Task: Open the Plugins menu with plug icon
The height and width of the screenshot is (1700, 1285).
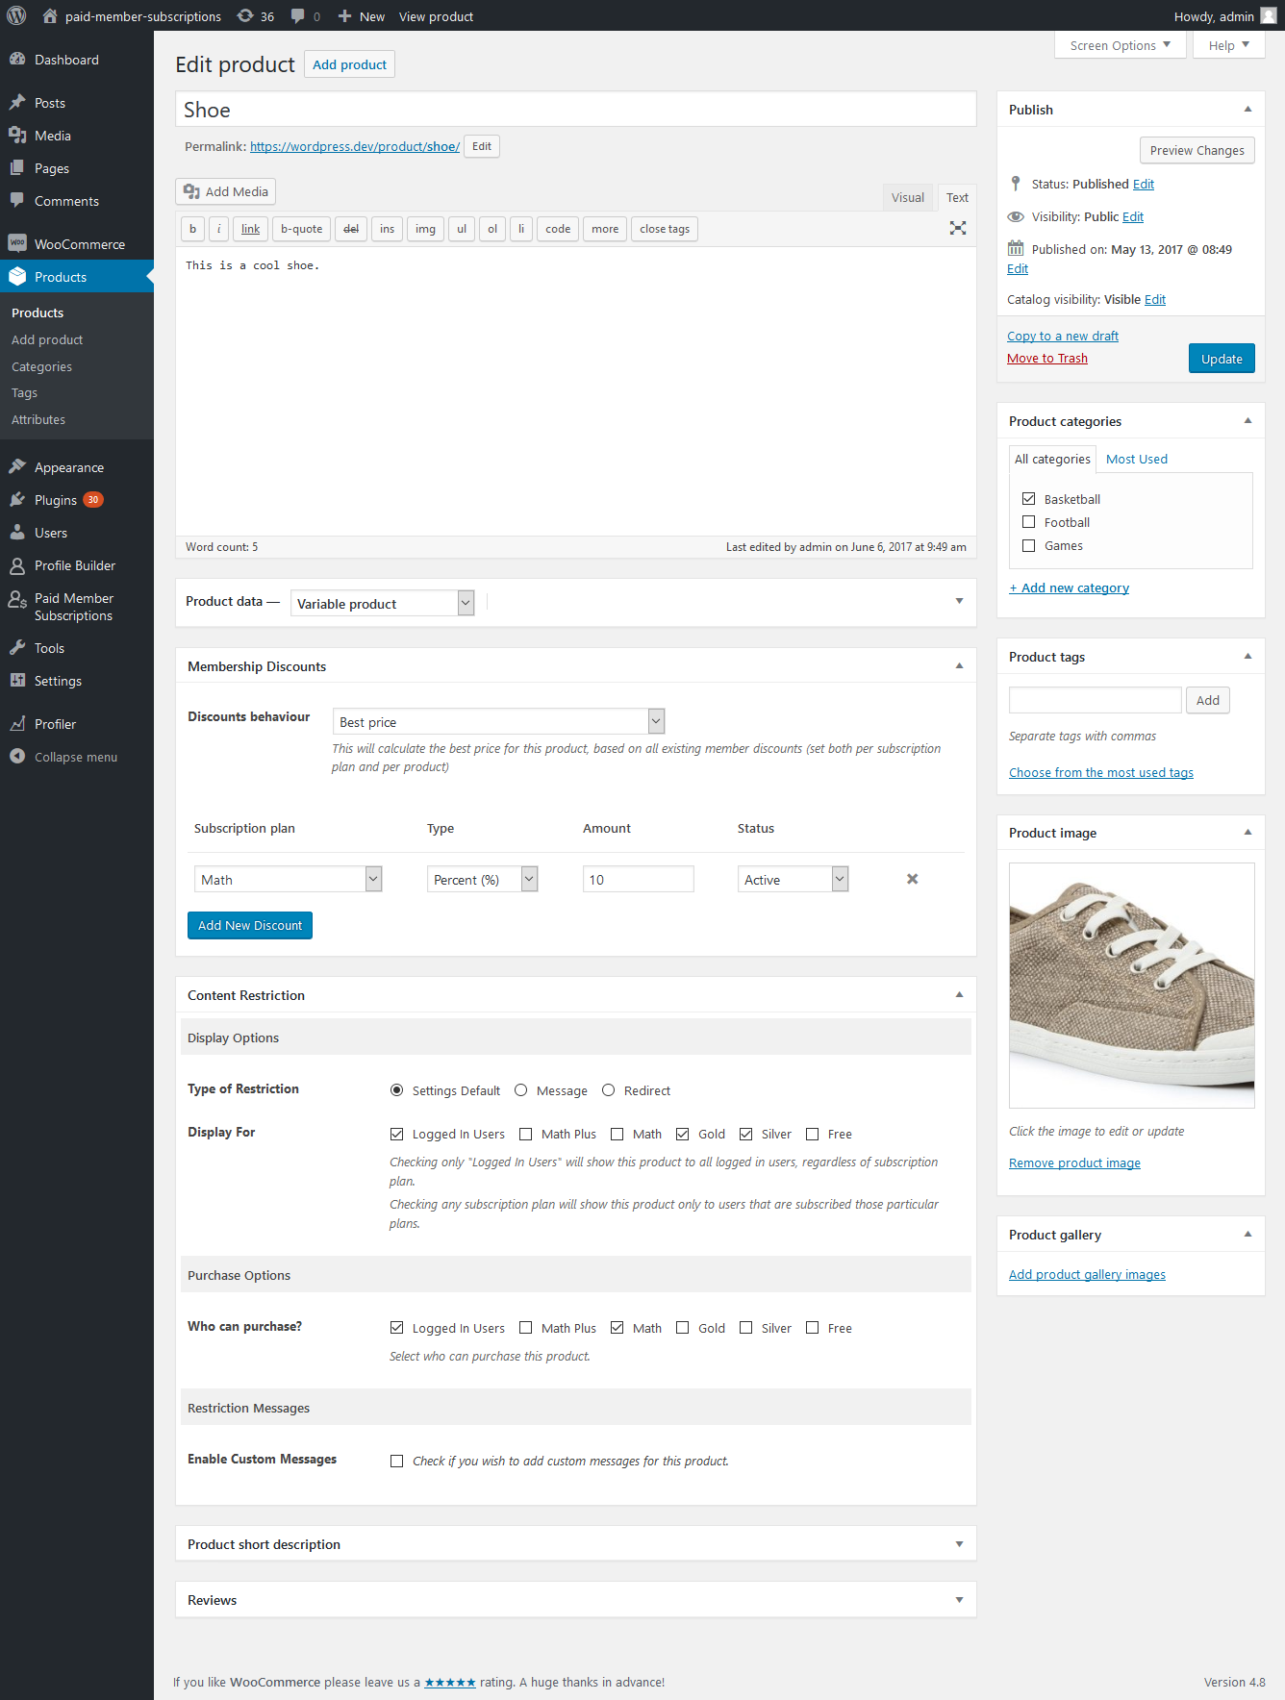Action: (x=56, y=500)
